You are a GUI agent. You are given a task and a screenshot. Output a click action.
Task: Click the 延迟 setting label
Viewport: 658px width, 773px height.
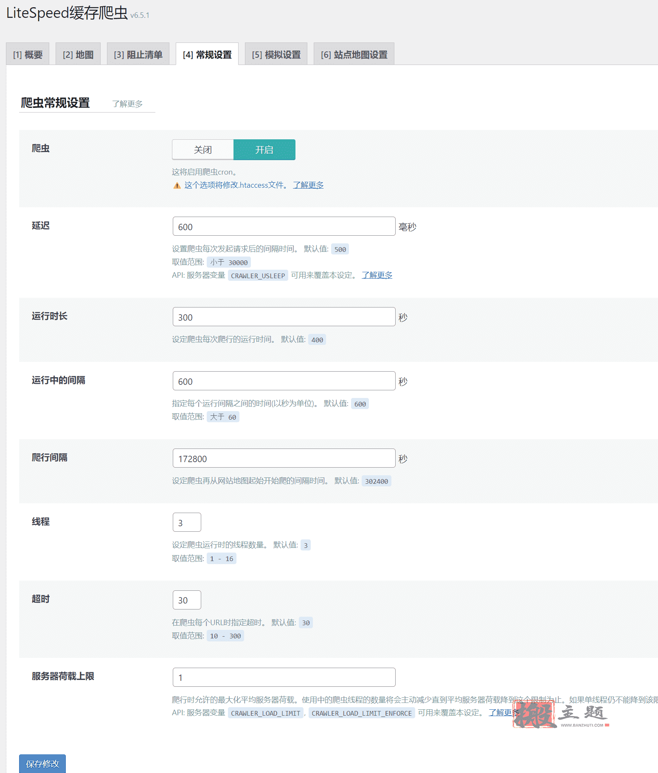click(x=41, y=226)
